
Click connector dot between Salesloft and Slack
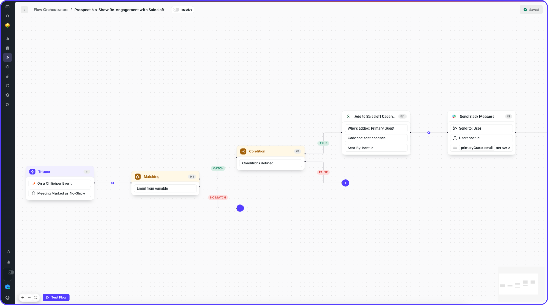tap(429, 133)
